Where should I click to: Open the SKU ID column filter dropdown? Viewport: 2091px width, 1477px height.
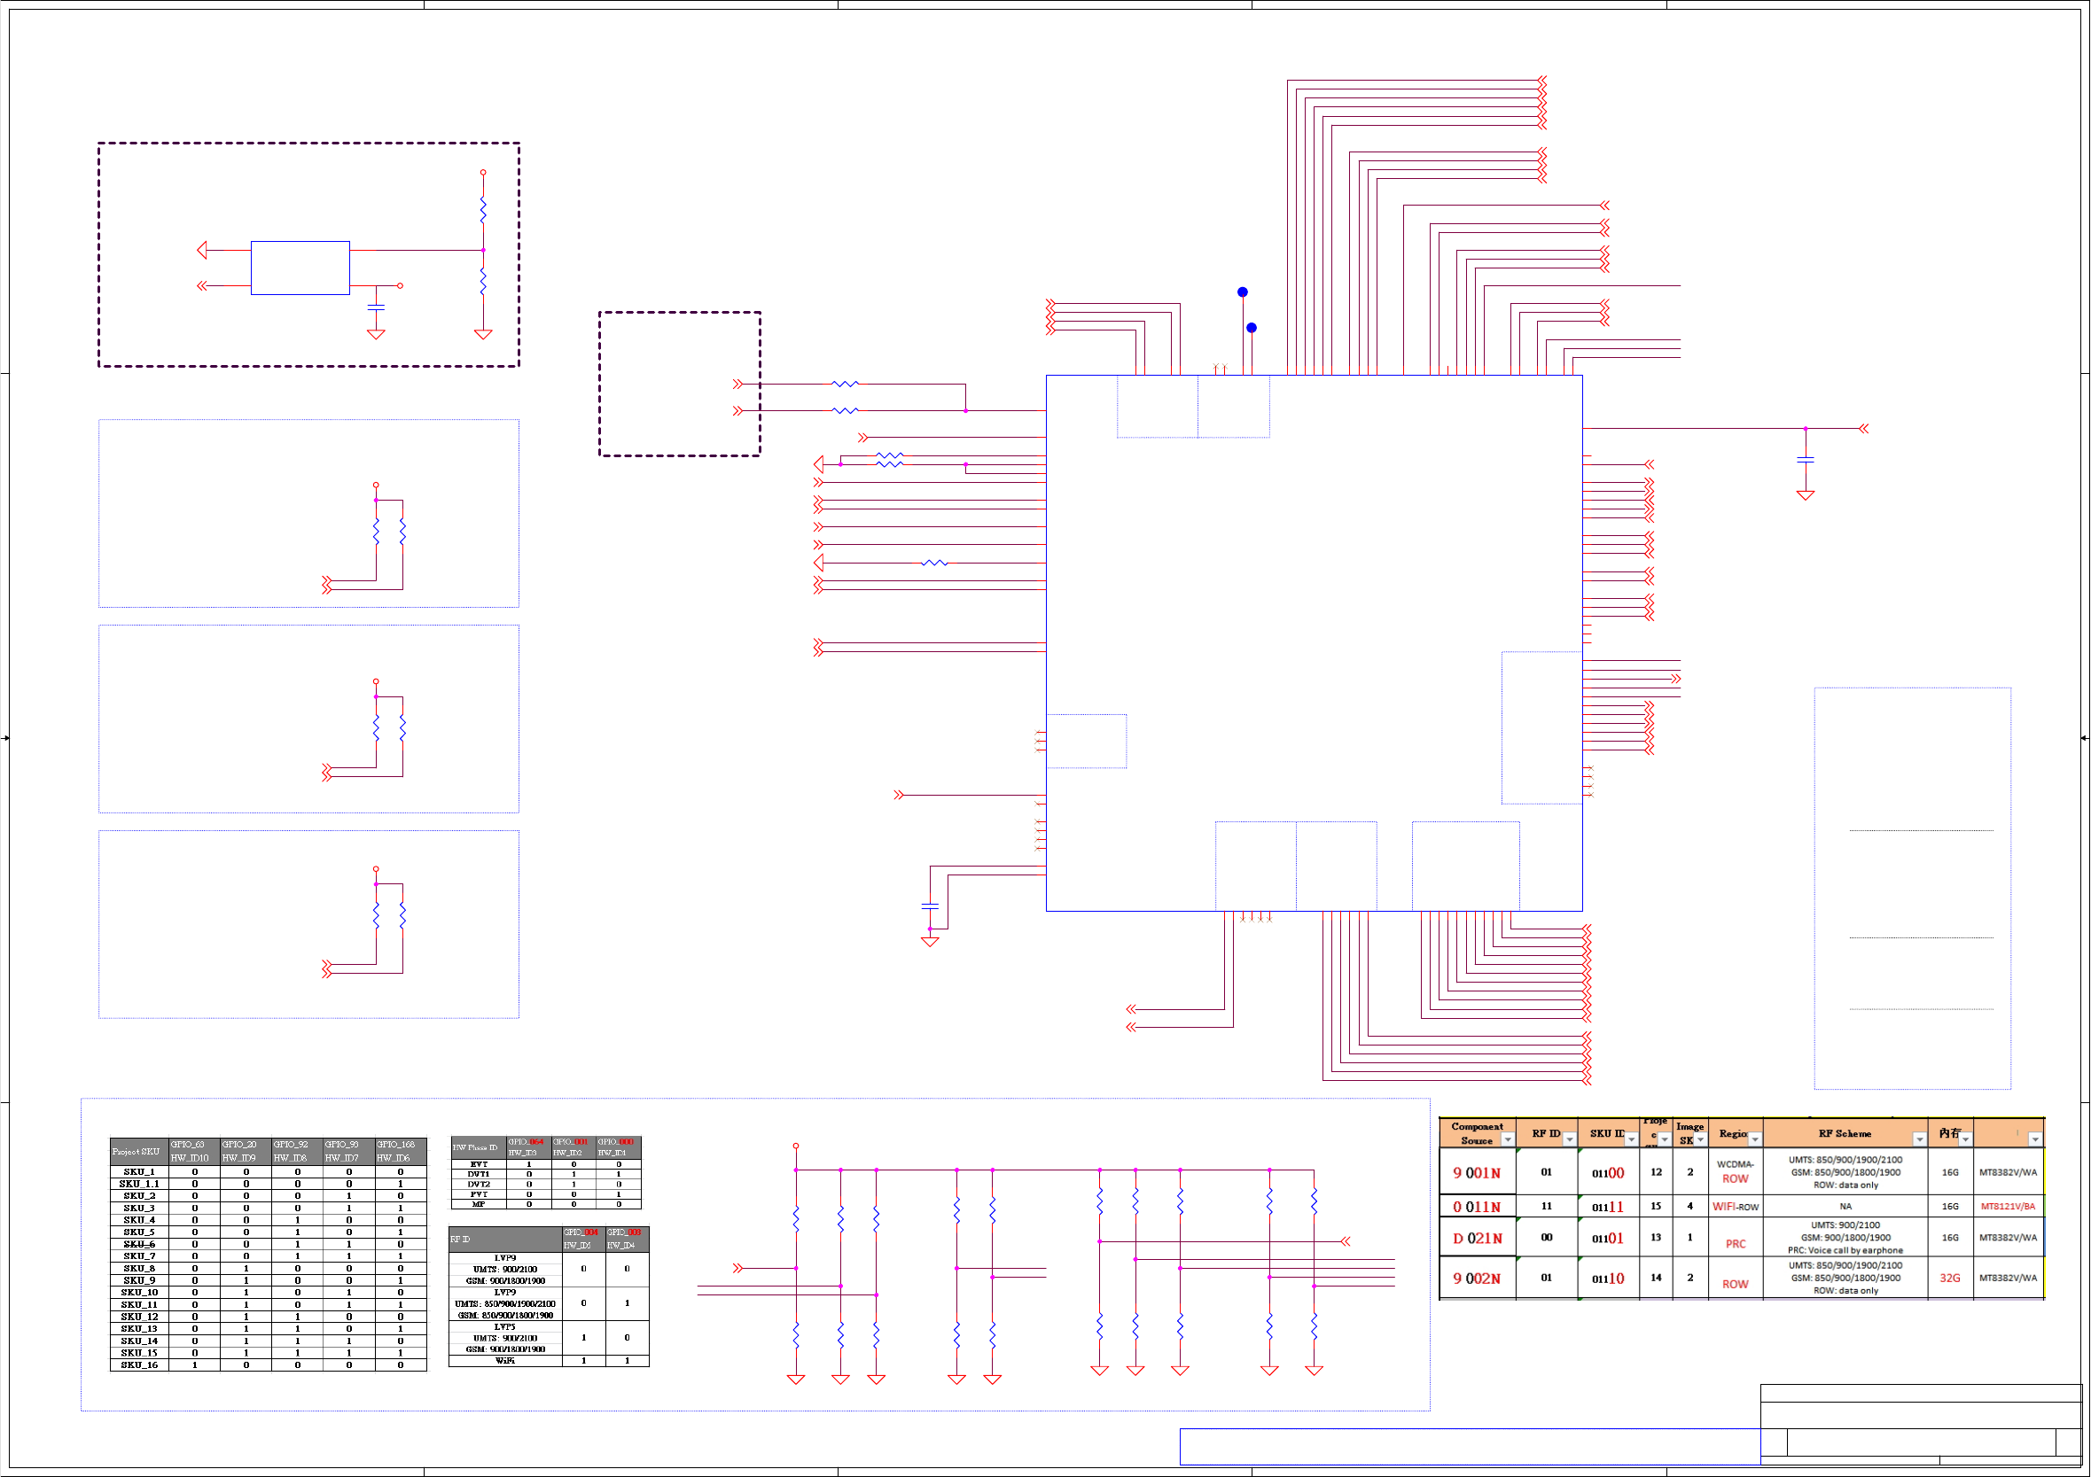(1631, 1140)
